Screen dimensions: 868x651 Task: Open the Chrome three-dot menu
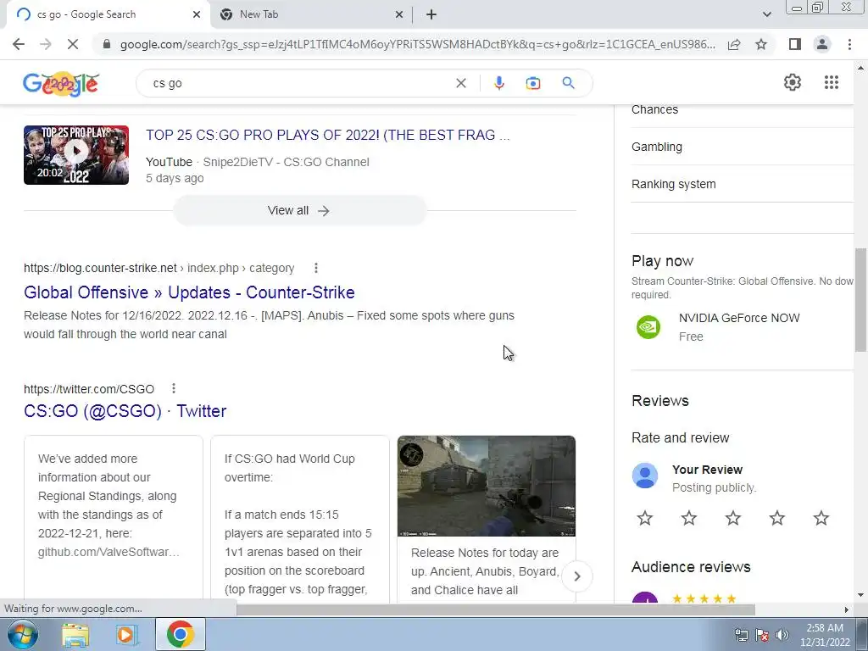click(x=849, y=44)
